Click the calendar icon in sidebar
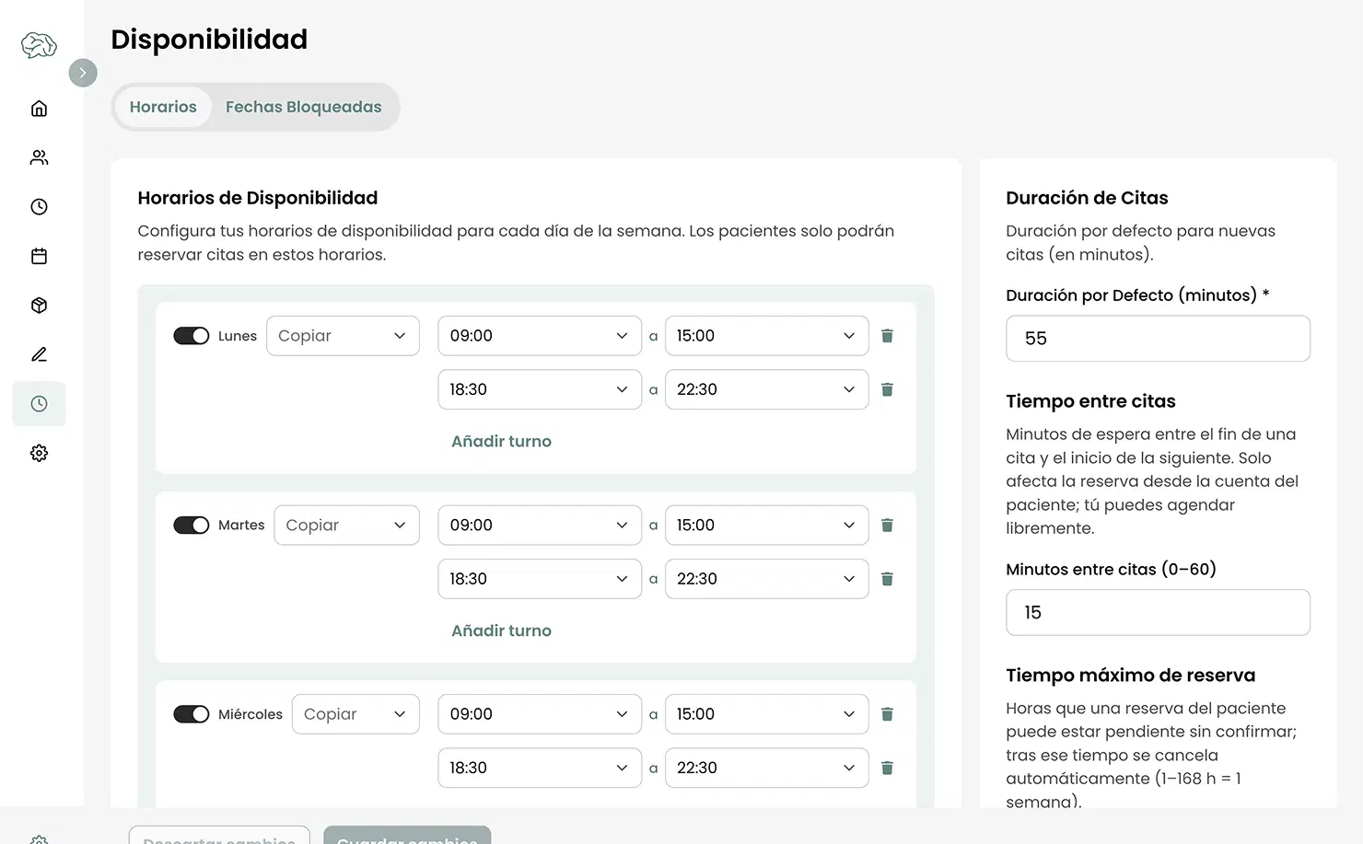1363x844 pixels. 39,256
